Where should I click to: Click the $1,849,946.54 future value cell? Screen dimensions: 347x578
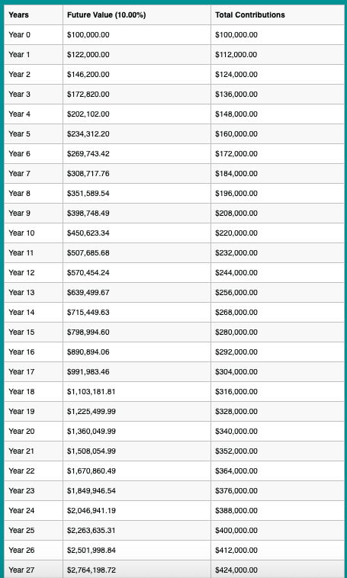91,491
